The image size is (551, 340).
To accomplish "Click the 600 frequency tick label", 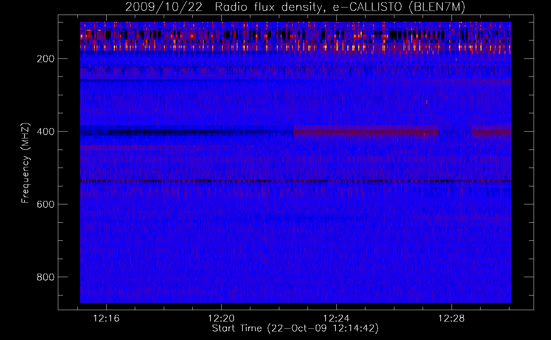I will [46, 204].
